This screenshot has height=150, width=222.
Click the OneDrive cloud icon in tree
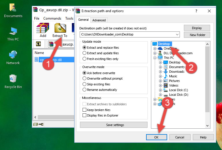coord(160,48)
